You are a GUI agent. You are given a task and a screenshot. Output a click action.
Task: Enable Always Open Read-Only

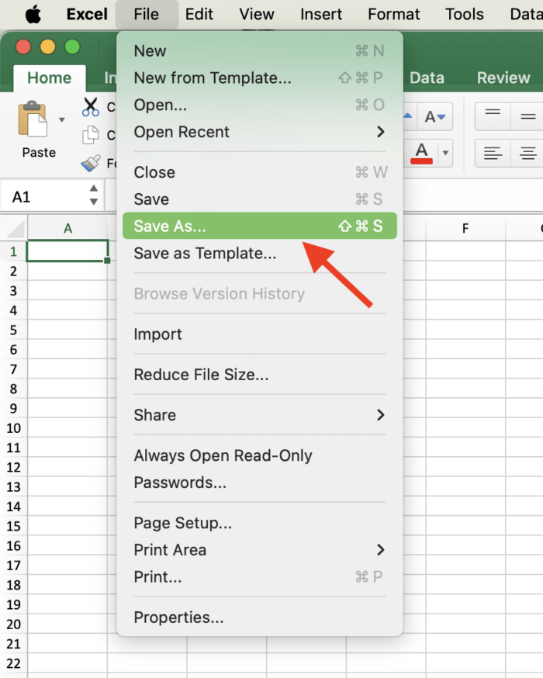click(223, 456)
